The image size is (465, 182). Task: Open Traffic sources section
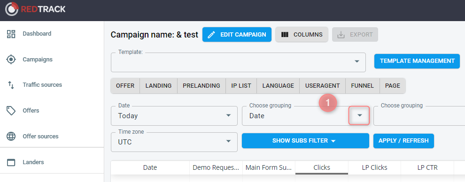pyautogui.click(x=42, y=85)
